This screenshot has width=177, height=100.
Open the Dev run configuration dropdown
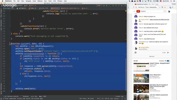click(99, 6)
